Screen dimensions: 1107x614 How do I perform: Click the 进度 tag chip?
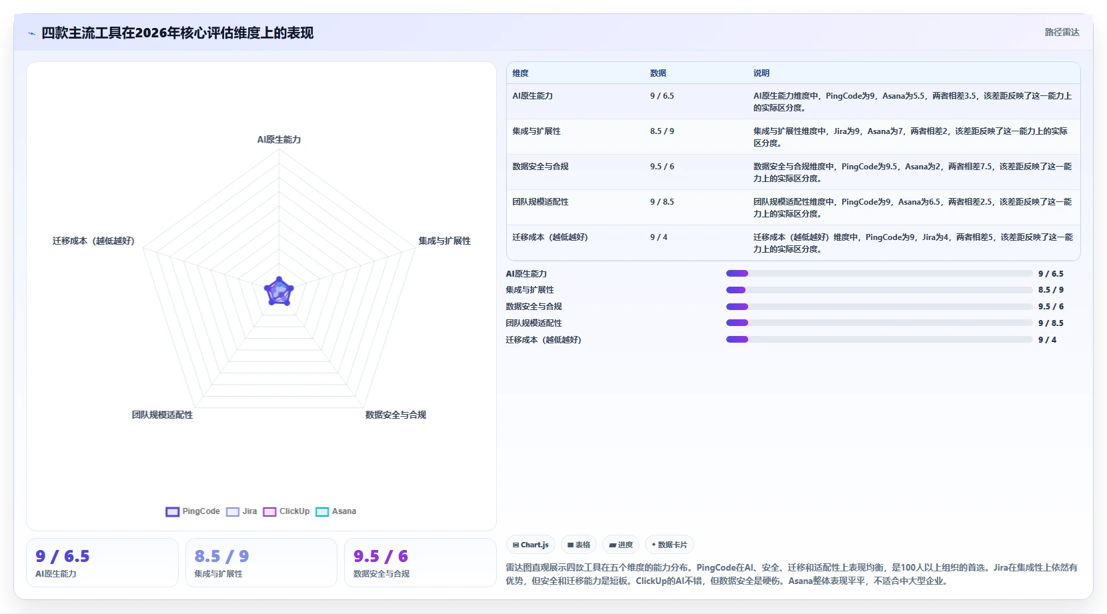(621, 545)
